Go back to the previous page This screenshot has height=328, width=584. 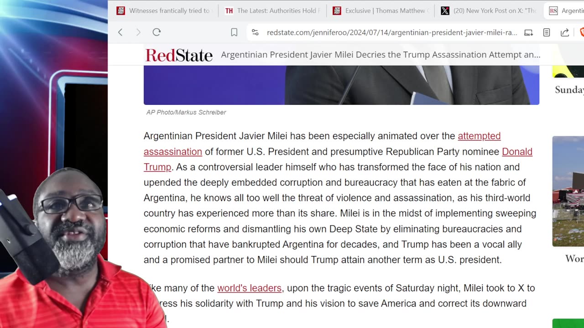click(x=120, y=32)
